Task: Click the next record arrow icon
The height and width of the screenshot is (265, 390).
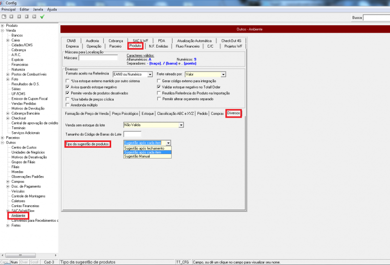Action: click(x=26, y=17)
